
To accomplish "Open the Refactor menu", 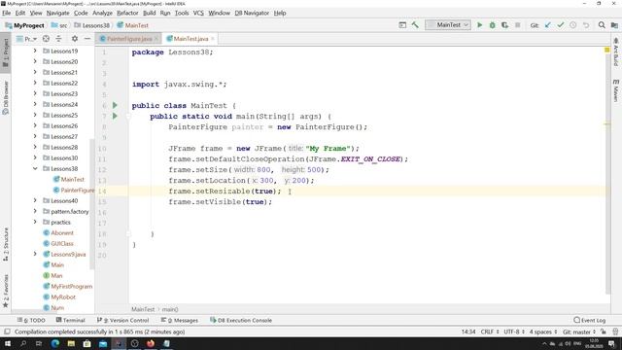I will [127, 13].
